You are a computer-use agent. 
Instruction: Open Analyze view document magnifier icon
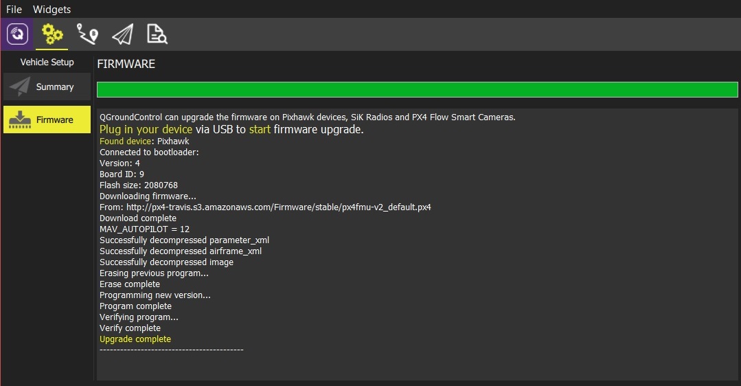click(x=157, y=34)
